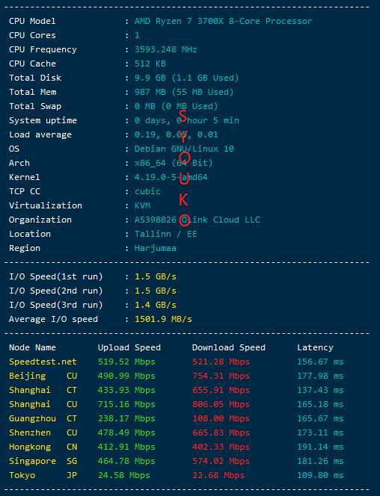Image resolution: width=380 pixels, height=496 pixels.
Task: Select the KVM virtualization value
Action: coord(142,205)
